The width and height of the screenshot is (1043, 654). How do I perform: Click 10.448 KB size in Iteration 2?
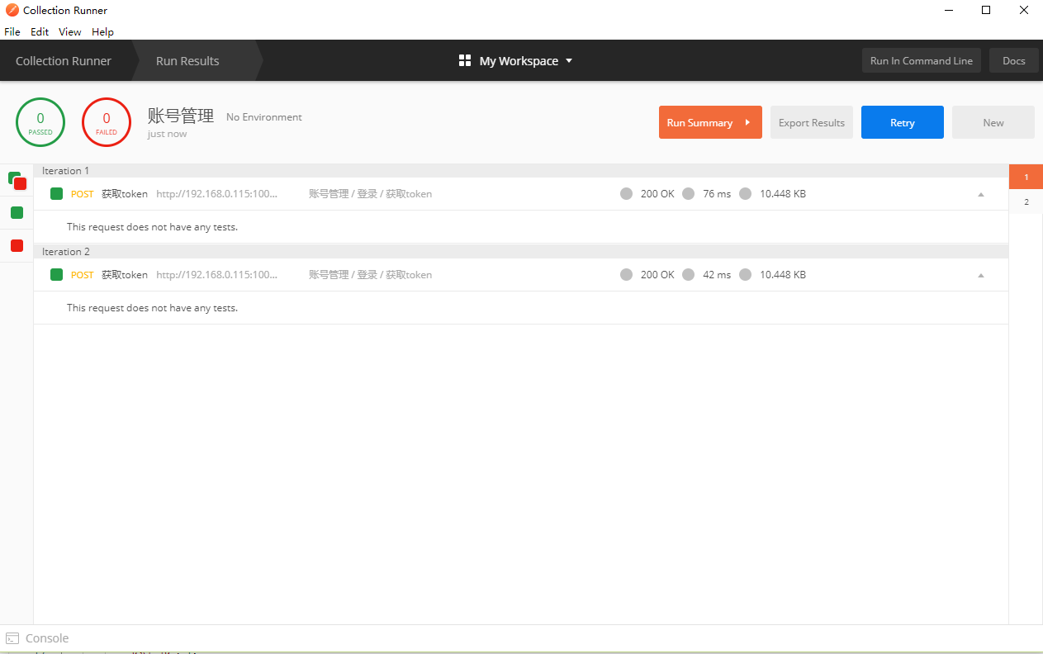pyautogui.click(x=783, y=275)
